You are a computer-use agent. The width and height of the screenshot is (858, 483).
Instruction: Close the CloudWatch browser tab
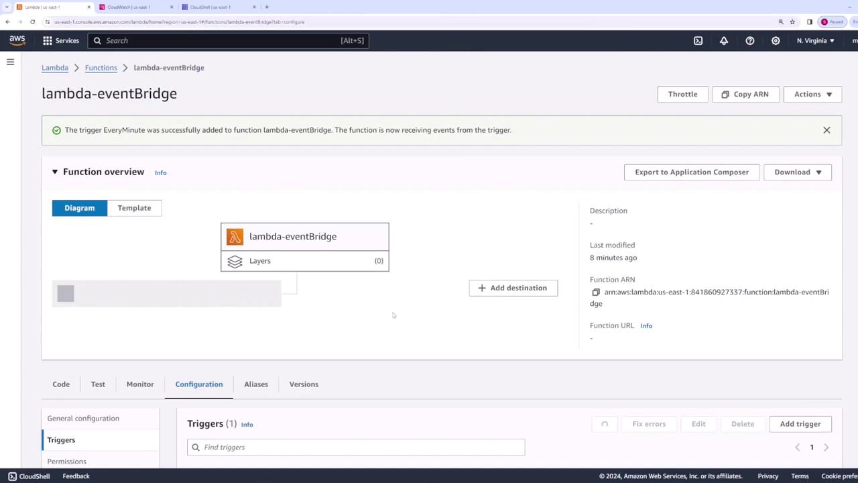(172, 7)
